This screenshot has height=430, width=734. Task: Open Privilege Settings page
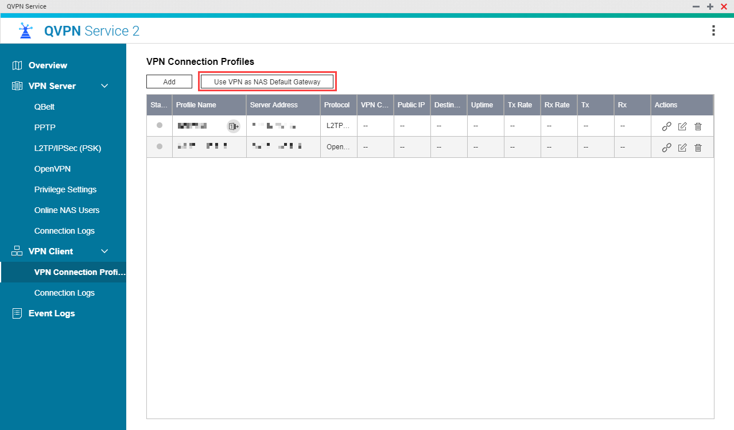click(x=65, y=189)
